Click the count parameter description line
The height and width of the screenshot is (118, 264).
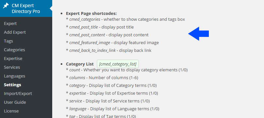[127, 70]
